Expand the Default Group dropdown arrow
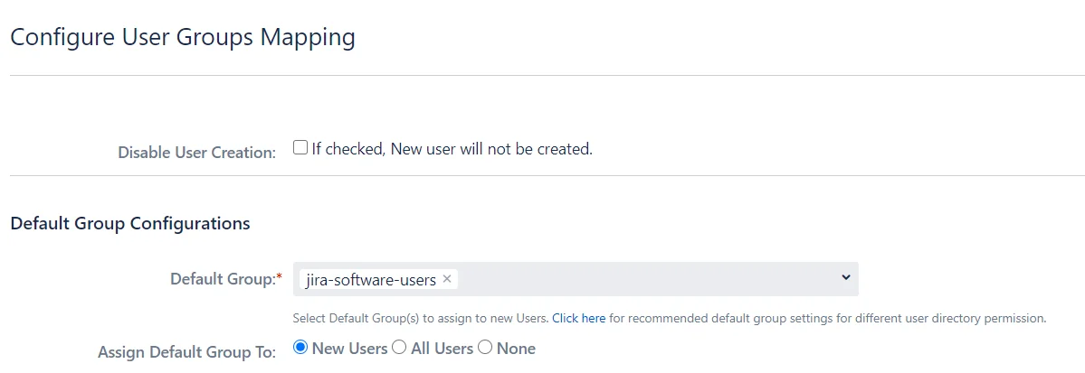This screenshot has width=1085, height=373. [x=845, y=277]
